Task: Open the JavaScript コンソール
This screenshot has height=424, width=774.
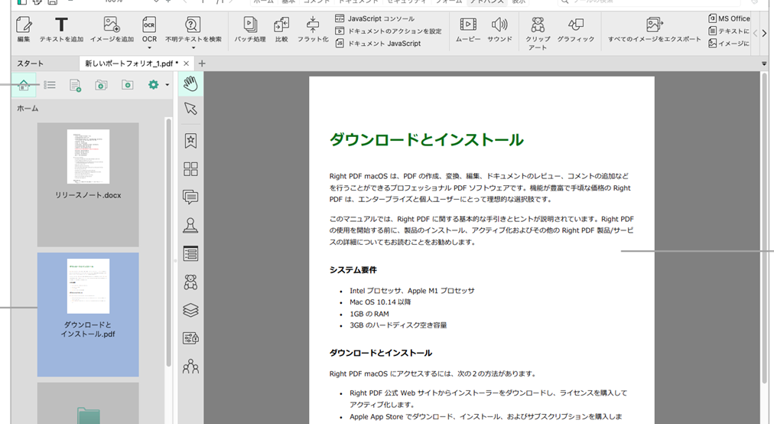Action: 376,18
